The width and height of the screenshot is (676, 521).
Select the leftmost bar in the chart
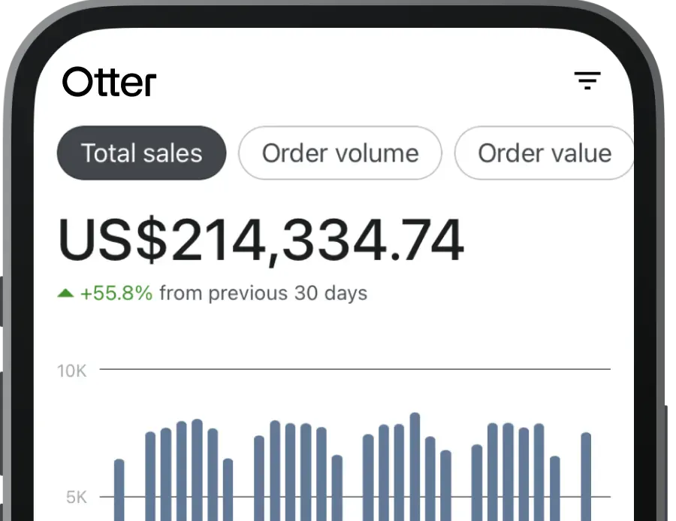pyautogui.click(x=119, y=489)
